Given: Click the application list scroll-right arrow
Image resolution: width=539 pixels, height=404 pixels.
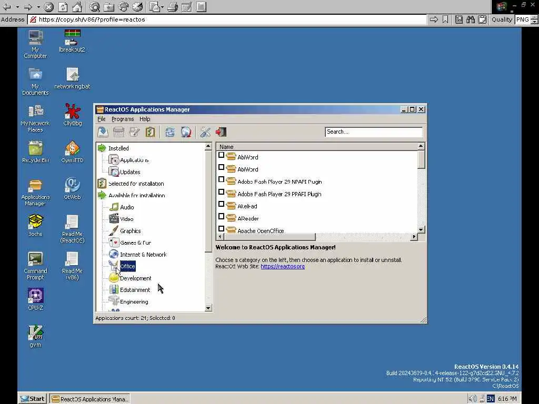Looking at the screenshot, I should [414, 237].
